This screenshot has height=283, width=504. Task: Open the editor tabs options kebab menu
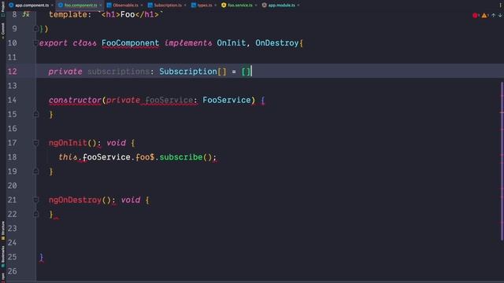pos(500,6)
